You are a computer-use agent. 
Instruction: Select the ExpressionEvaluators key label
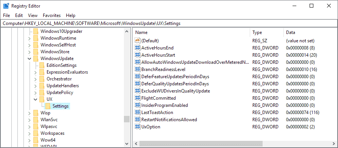click(67, 72)
